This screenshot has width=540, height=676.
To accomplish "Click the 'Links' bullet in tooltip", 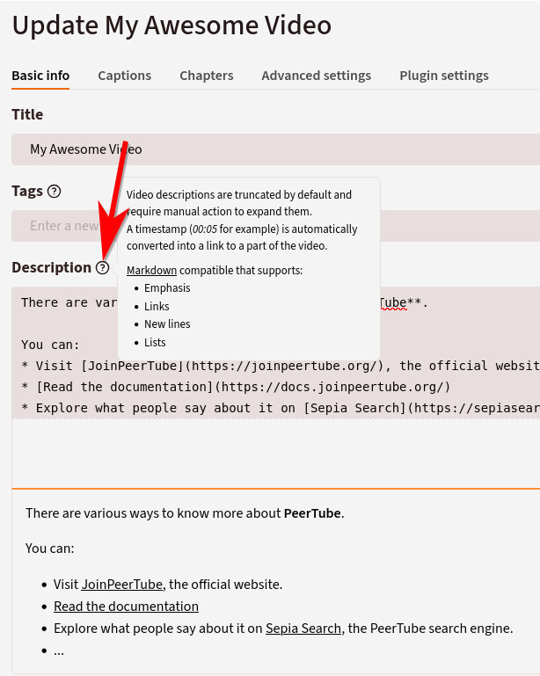I will coord(157,307).
